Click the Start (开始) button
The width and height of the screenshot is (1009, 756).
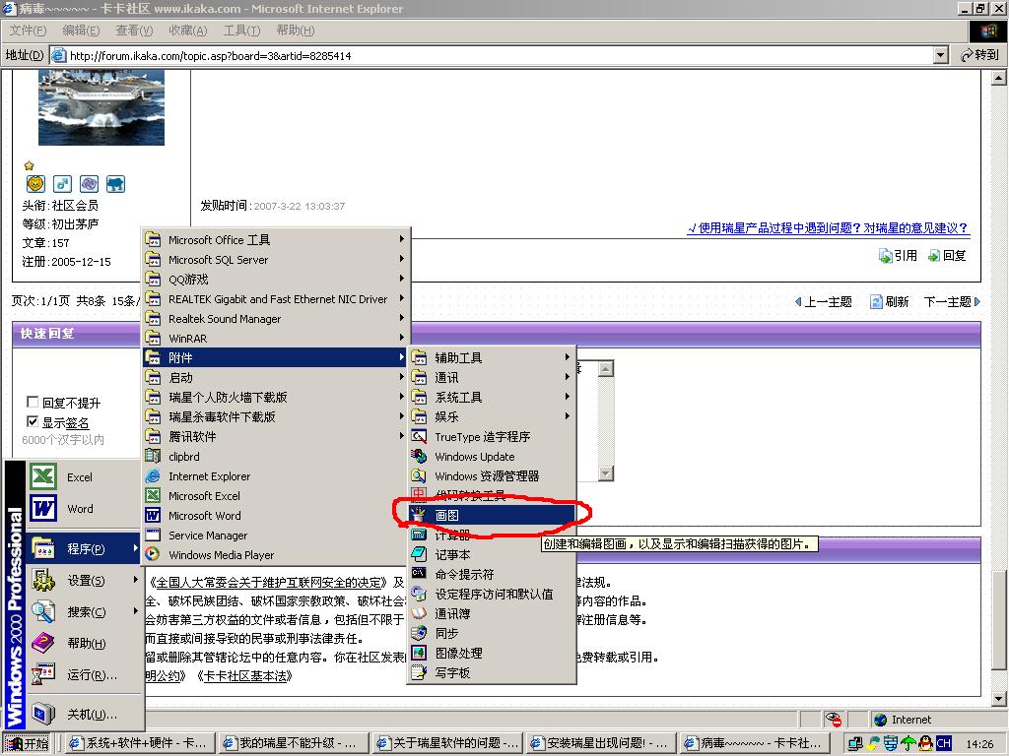tap(27, 743)
